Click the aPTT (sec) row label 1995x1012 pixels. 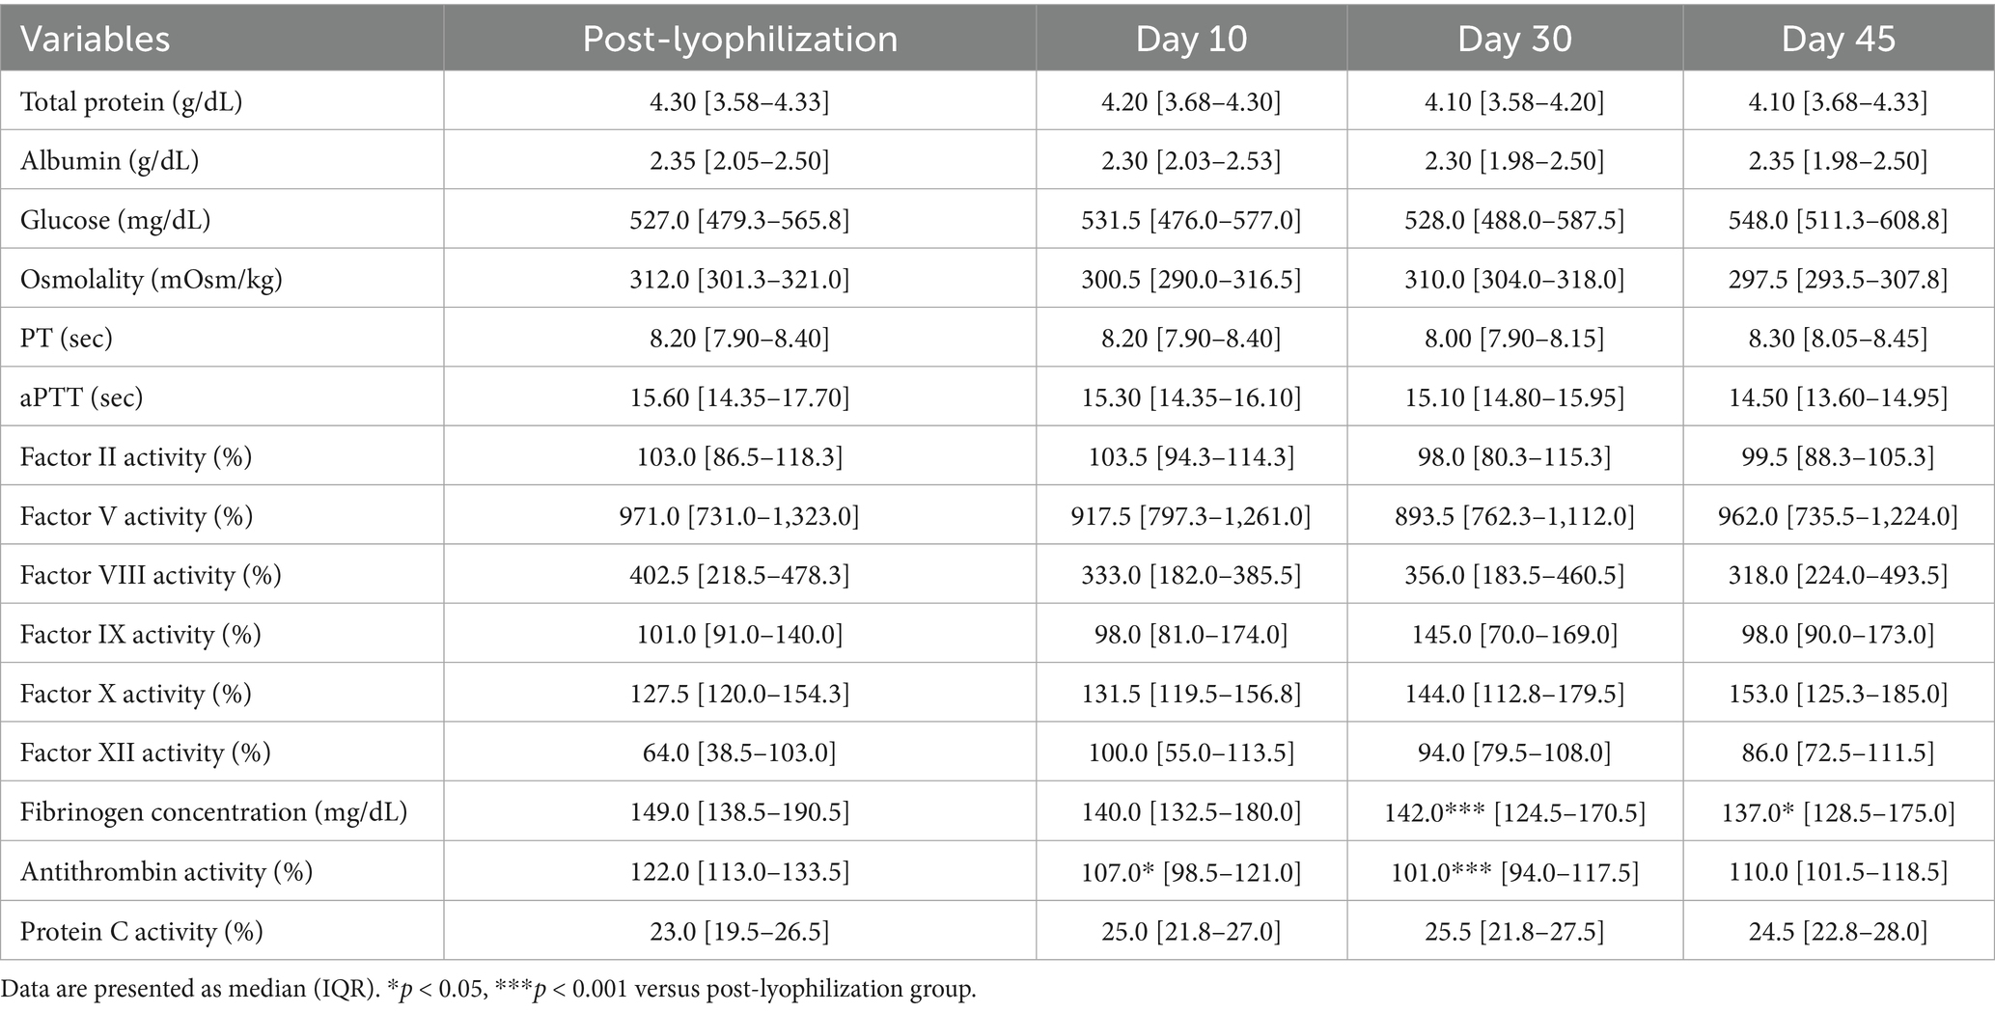coord(81,397)
